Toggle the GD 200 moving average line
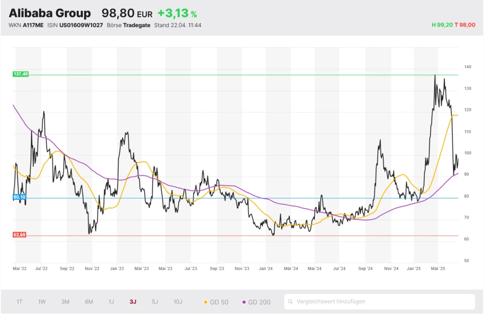 [x=256, y=302]
